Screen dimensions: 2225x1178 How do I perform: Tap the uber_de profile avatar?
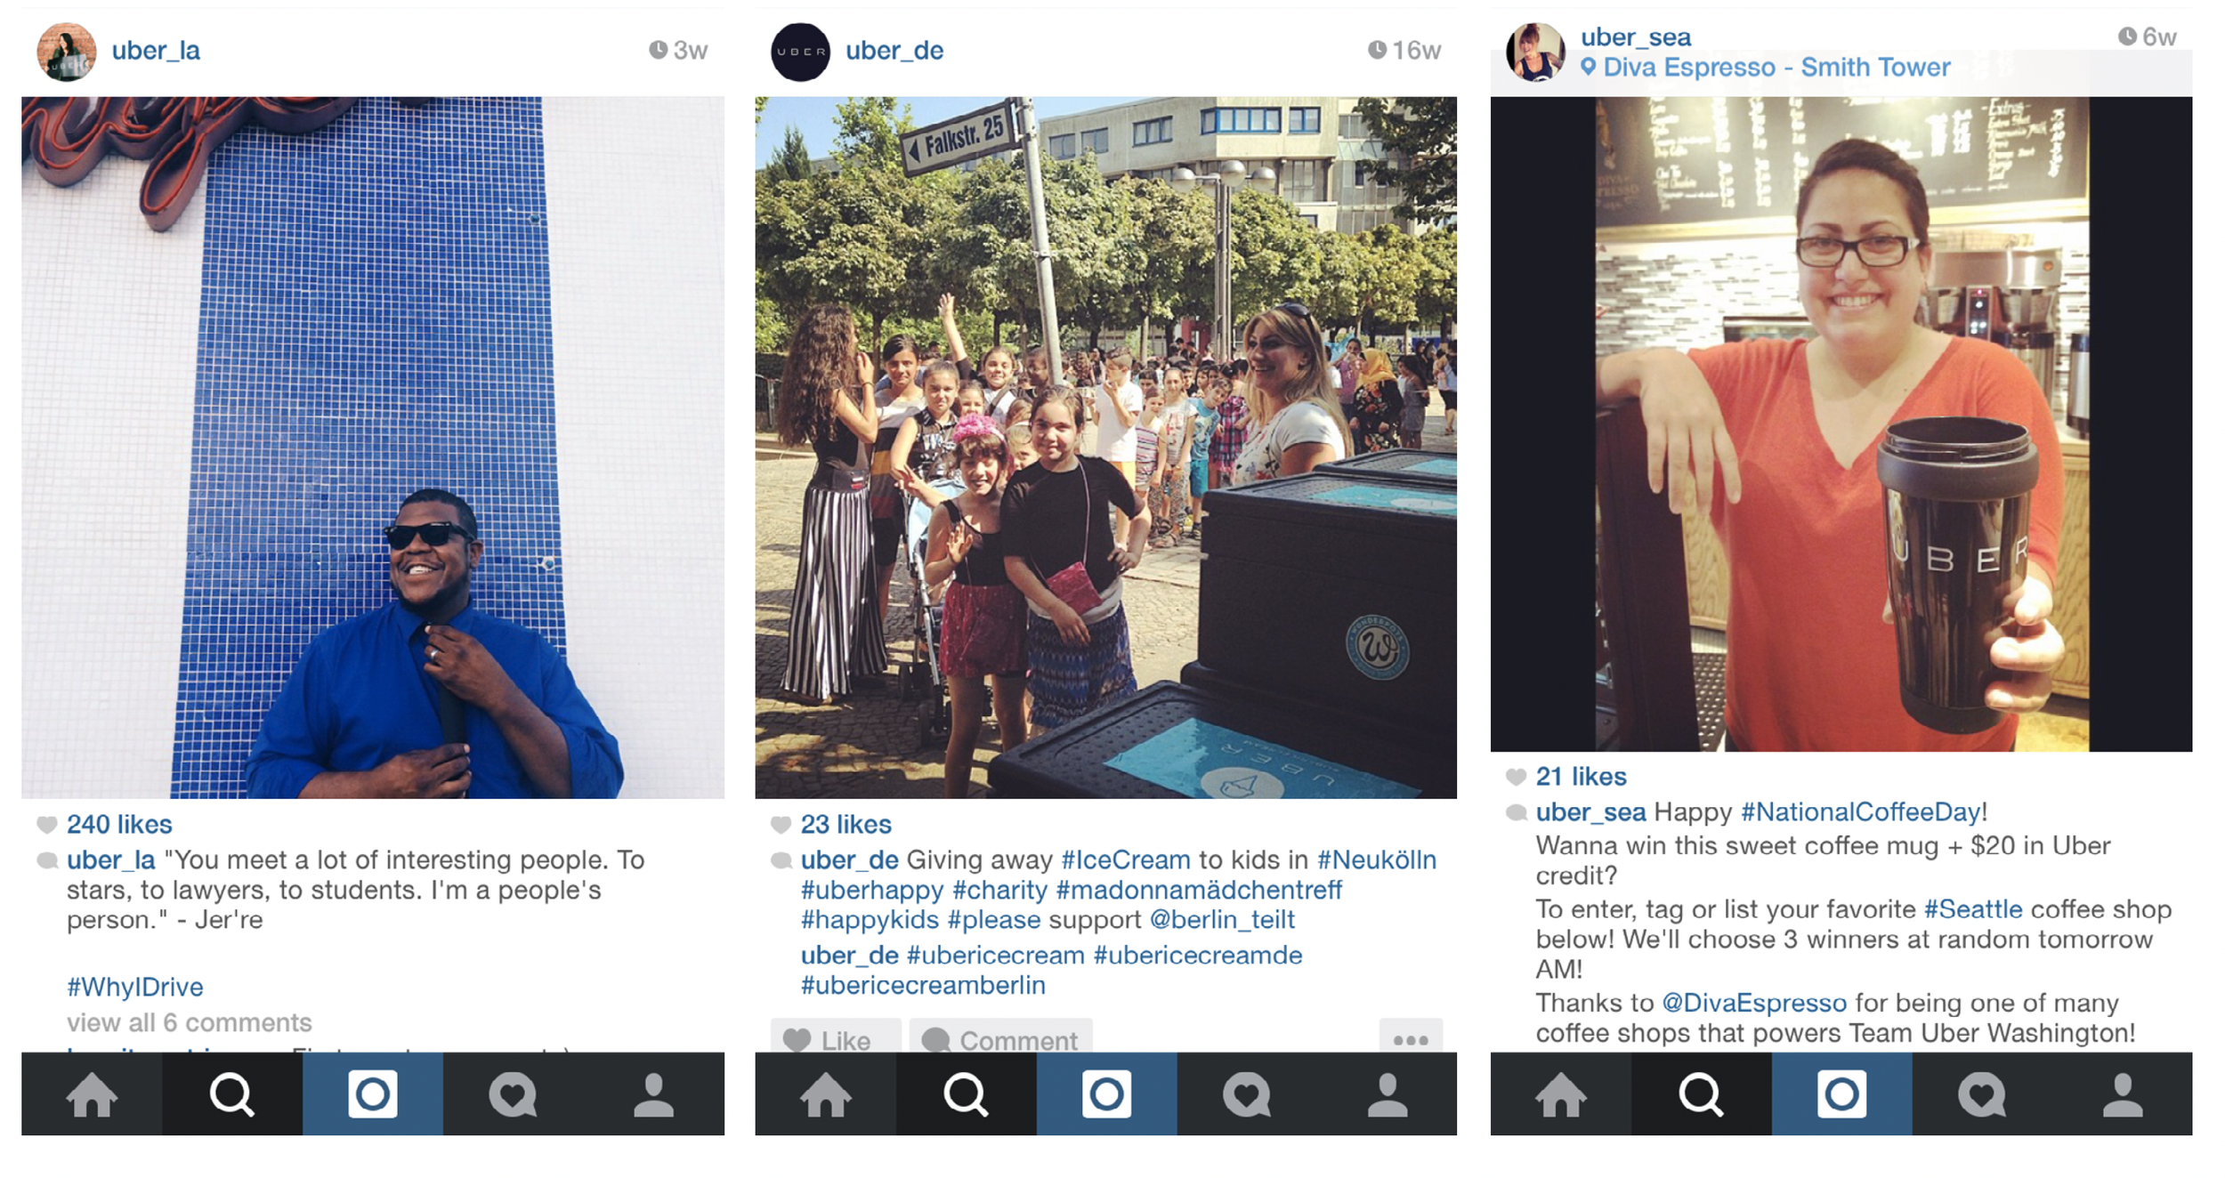click(800, 52)
